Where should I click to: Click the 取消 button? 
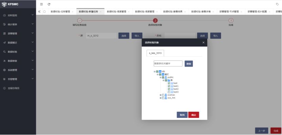[182, 115]
